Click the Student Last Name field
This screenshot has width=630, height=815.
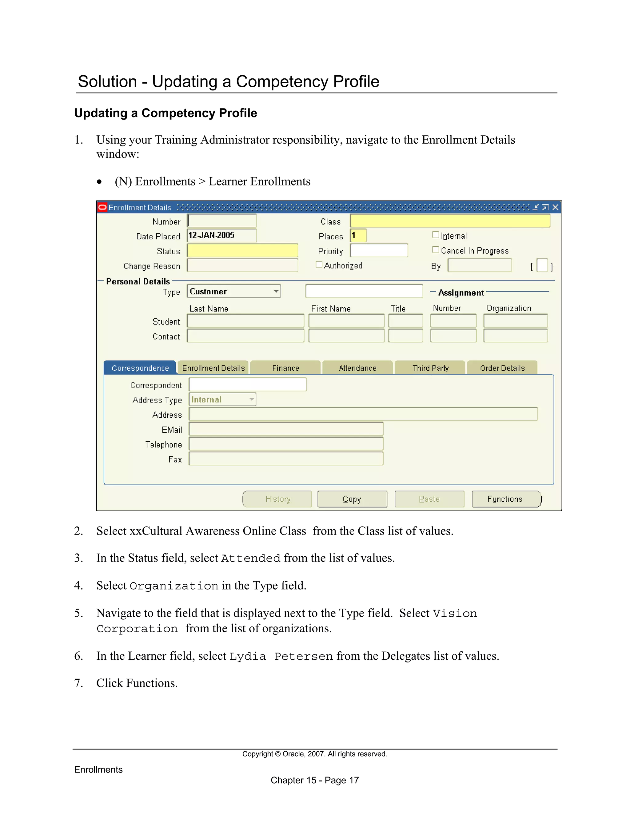[245, 321]
